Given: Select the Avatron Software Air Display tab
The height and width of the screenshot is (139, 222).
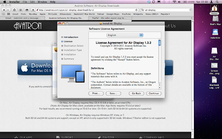Looking at the screenshot, I should click(67, 18).
